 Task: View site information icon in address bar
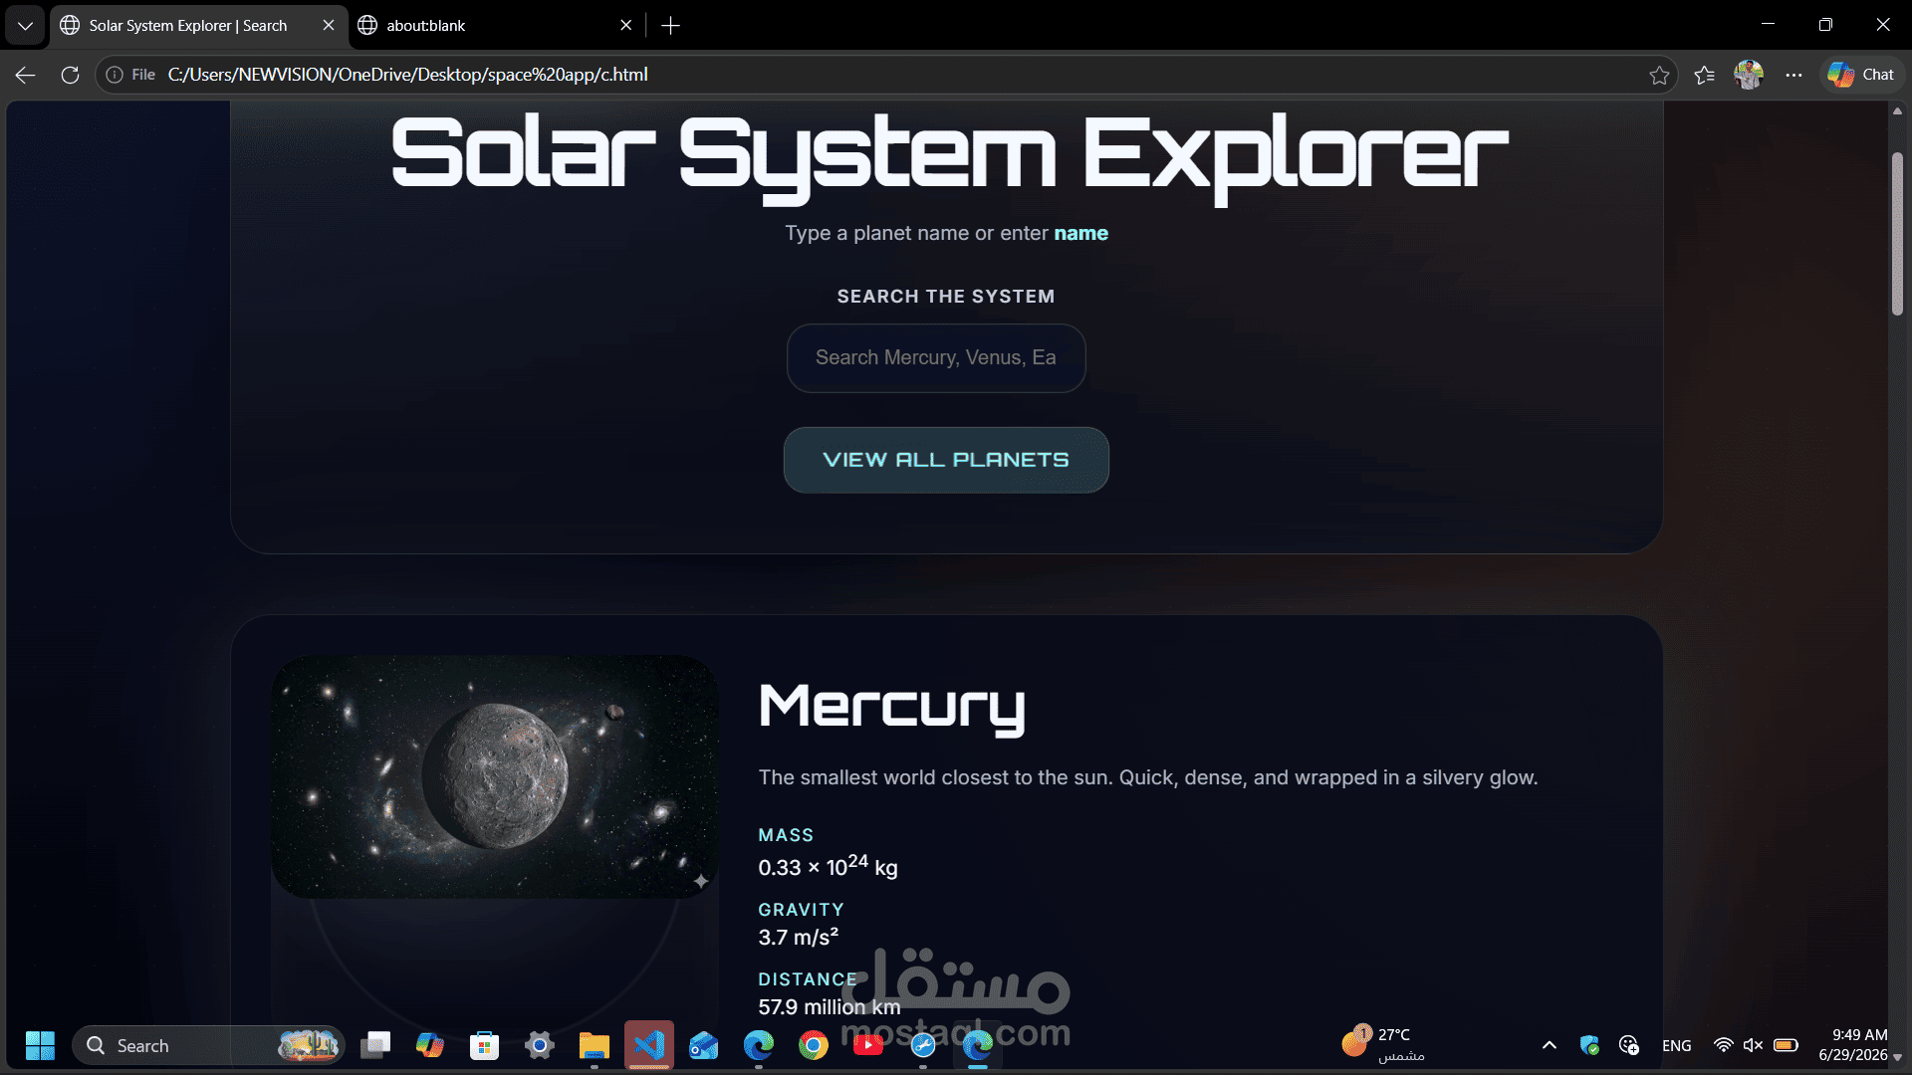[x=115, y=75]
